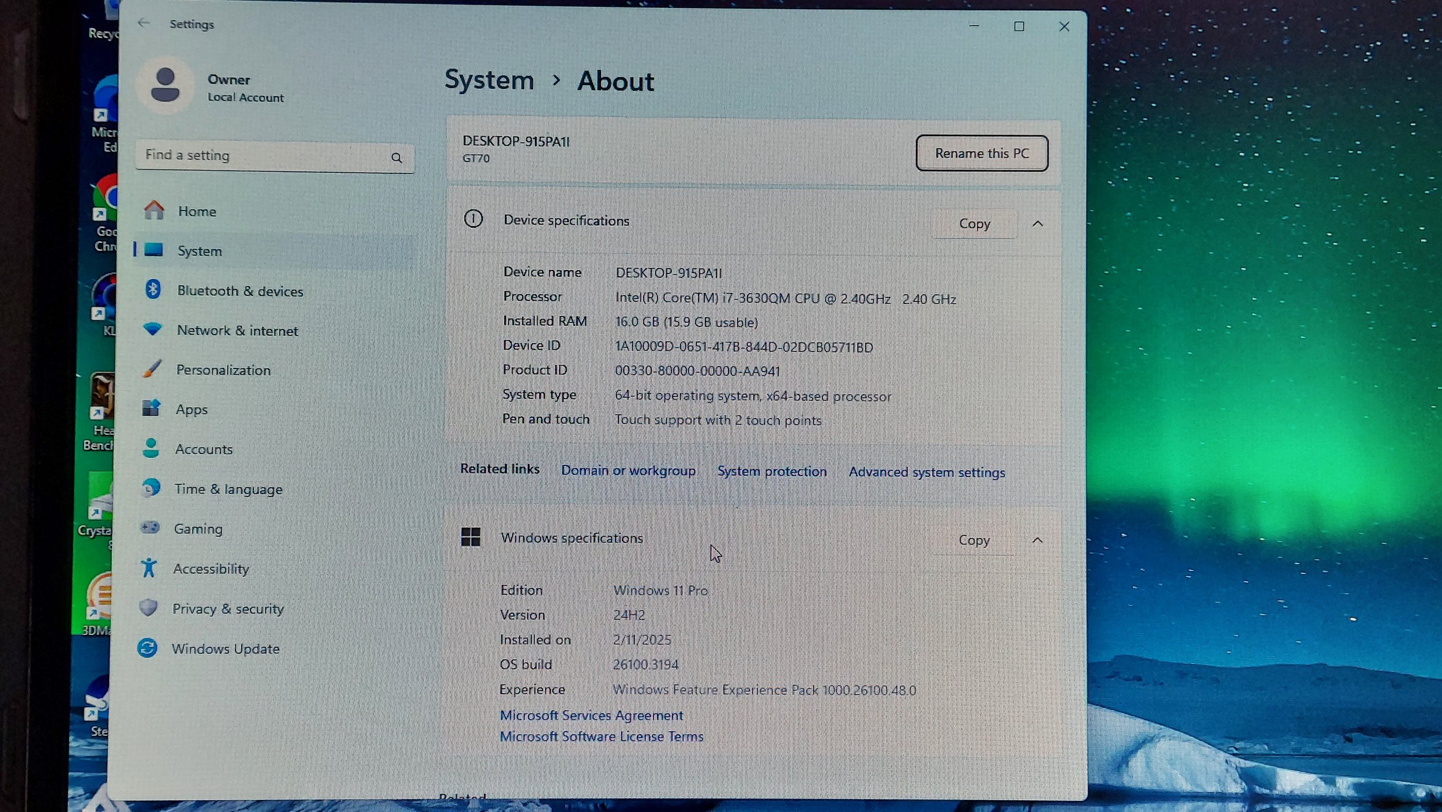Viewport: 1442px width, 812px height.
Task: Click the Accounts person icon
Action: coord(151,448)
